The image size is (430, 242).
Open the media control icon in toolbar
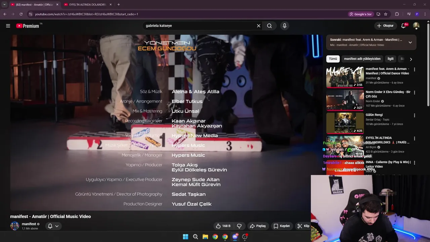click(409, 14)
